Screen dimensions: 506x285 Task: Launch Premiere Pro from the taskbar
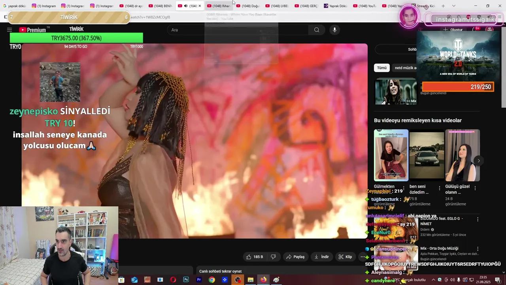tap(199, 280)
